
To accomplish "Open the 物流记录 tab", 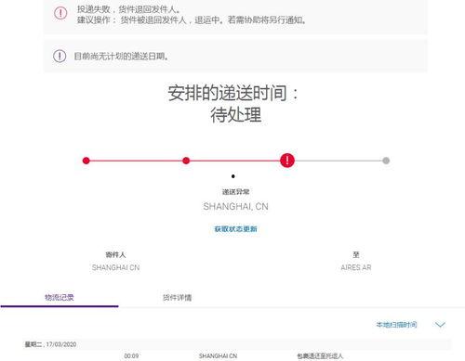I will (x=60, y=298).
